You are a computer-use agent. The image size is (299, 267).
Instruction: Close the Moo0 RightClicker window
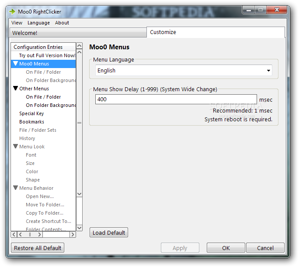click(x=277, y=10)
